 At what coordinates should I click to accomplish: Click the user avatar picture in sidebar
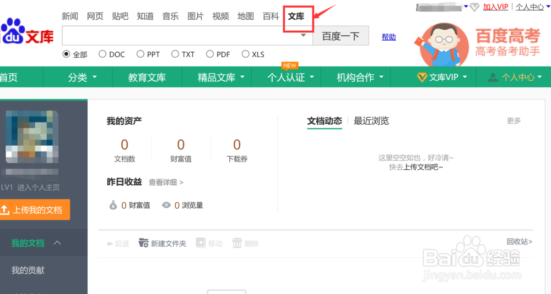pos(32,137)
